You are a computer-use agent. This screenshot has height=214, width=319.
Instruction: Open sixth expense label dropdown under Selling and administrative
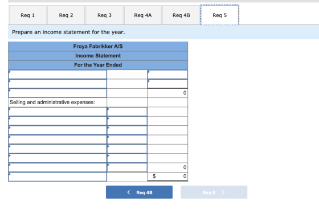click(58, 158)
